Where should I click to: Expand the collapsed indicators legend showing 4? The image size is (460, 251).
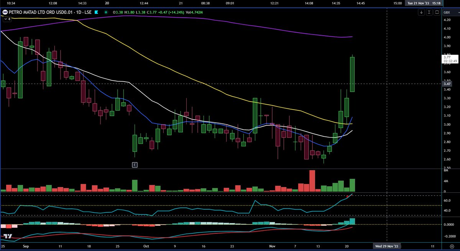pos(7,18)
